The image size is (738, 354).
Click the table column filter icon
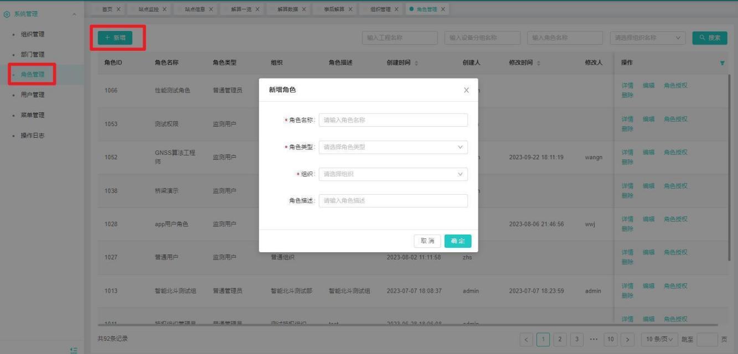(722, 63)
